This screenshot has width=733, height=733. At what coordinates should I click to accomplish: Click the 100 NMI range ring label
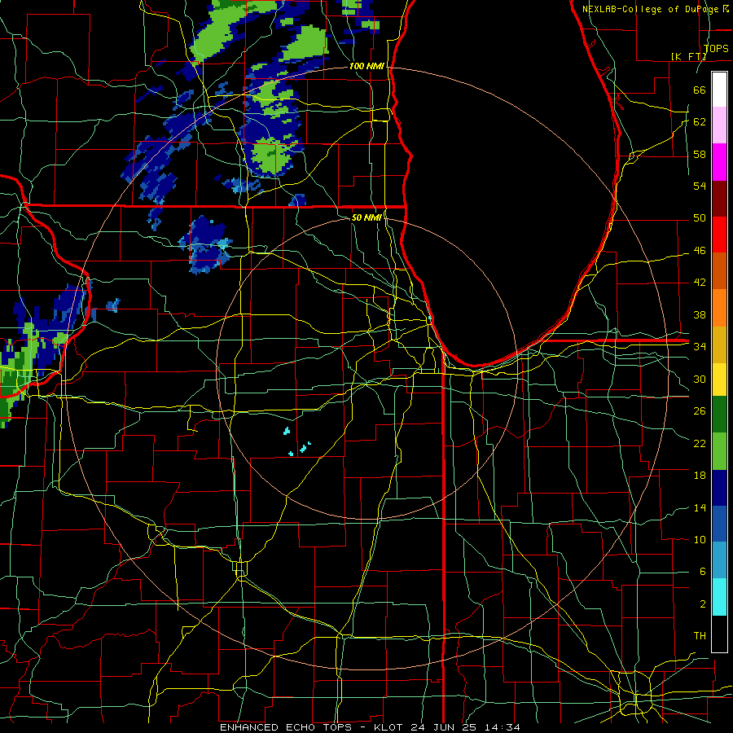click(x=366, y=66)
